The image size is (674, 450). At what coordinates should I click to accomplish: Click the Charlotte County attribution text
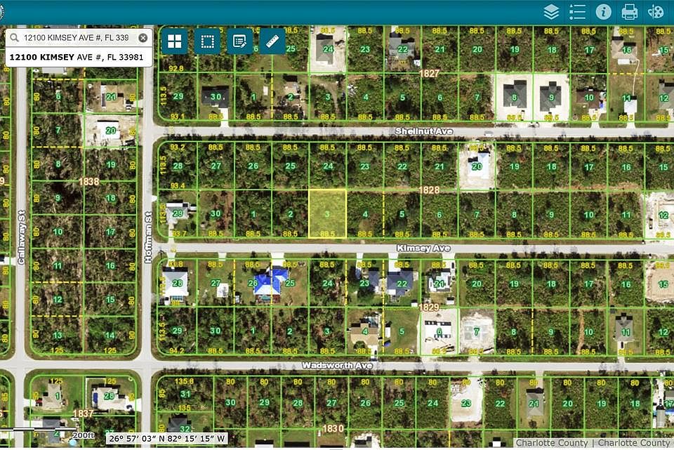click(593, 443)
